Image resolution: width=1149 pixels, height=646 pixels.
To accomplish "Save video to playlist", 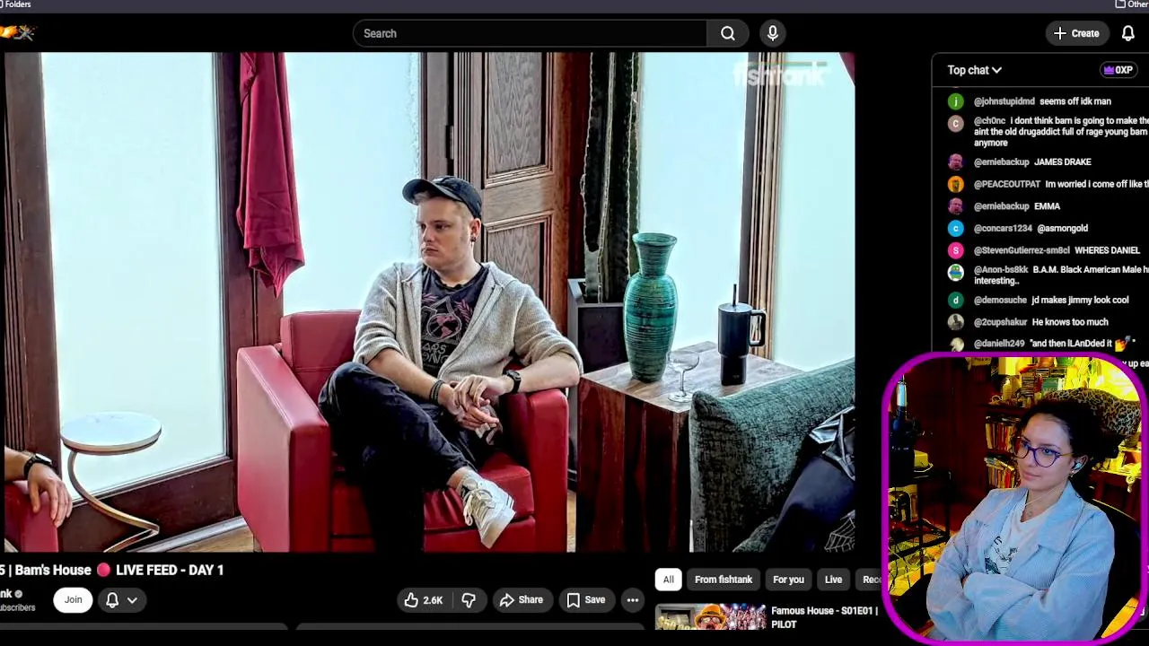I will coord(585,599).
